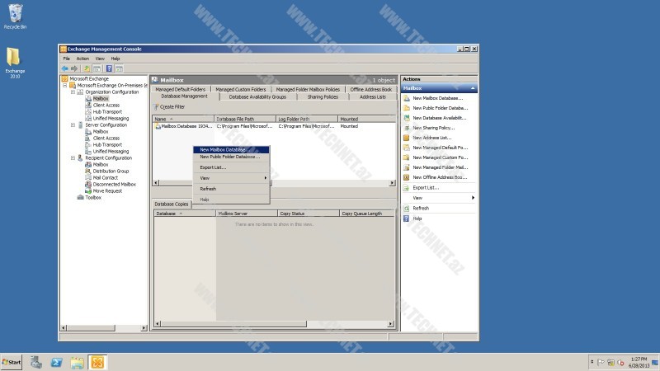Click the New Sharing Policy action icon
This screenshot has width=660, height=371.
click(x=406, y=128)
